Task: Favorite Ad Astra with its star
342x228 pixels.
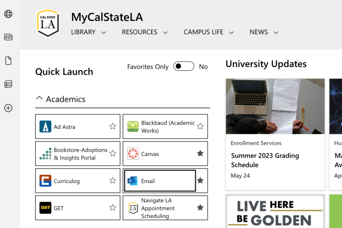Action: [x=113, y=126]
